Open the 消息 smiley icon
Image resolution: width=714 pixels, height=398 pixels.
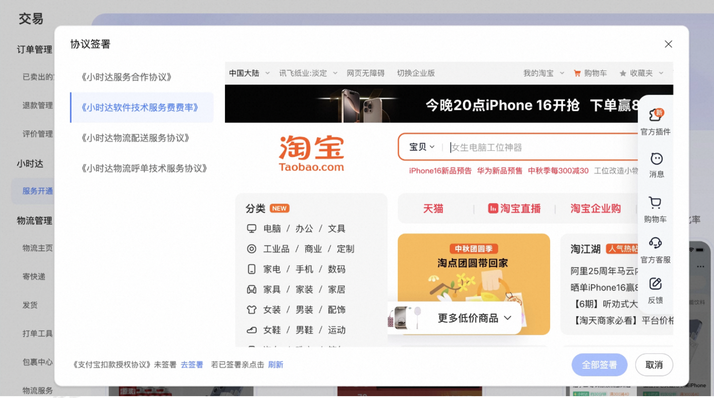(x=656, y=158)
